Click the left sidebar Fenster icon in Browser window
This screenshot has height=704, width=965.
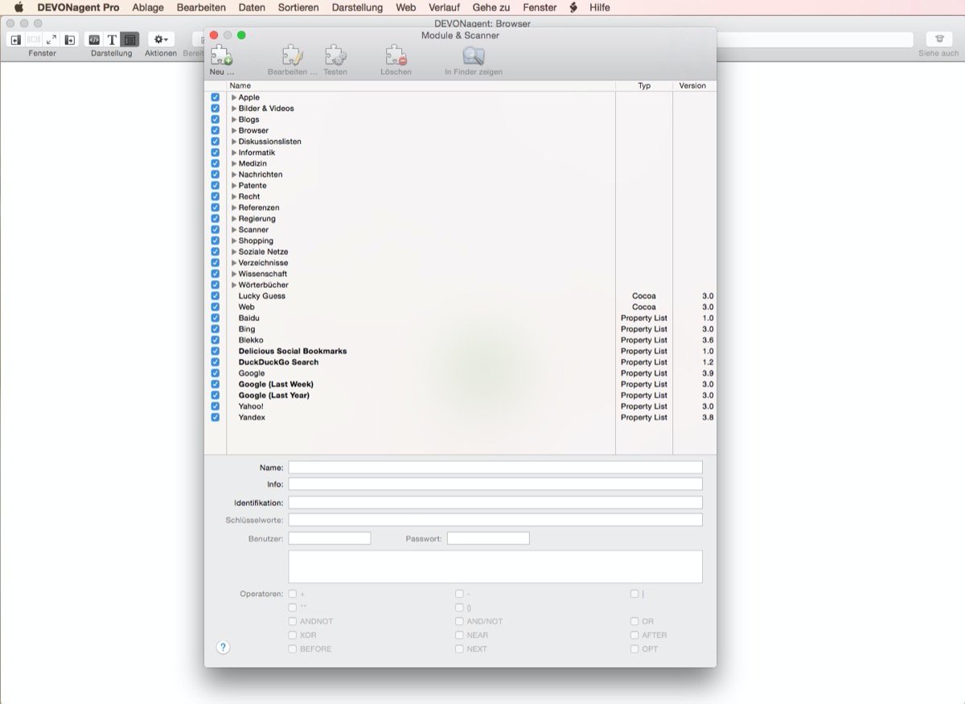[15, 39]
